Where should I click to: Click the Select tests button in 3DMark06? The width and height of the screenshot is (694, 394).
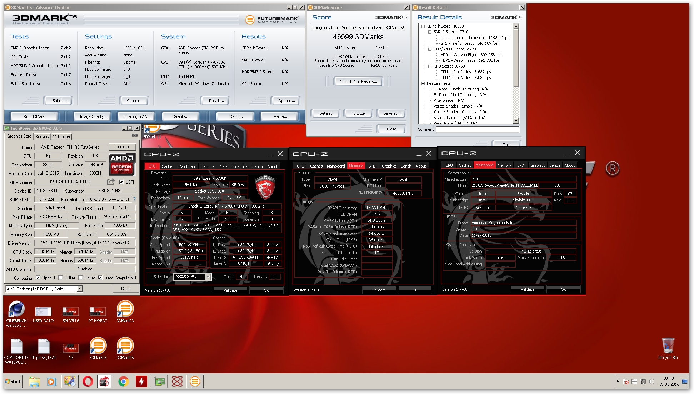(59, 101)
